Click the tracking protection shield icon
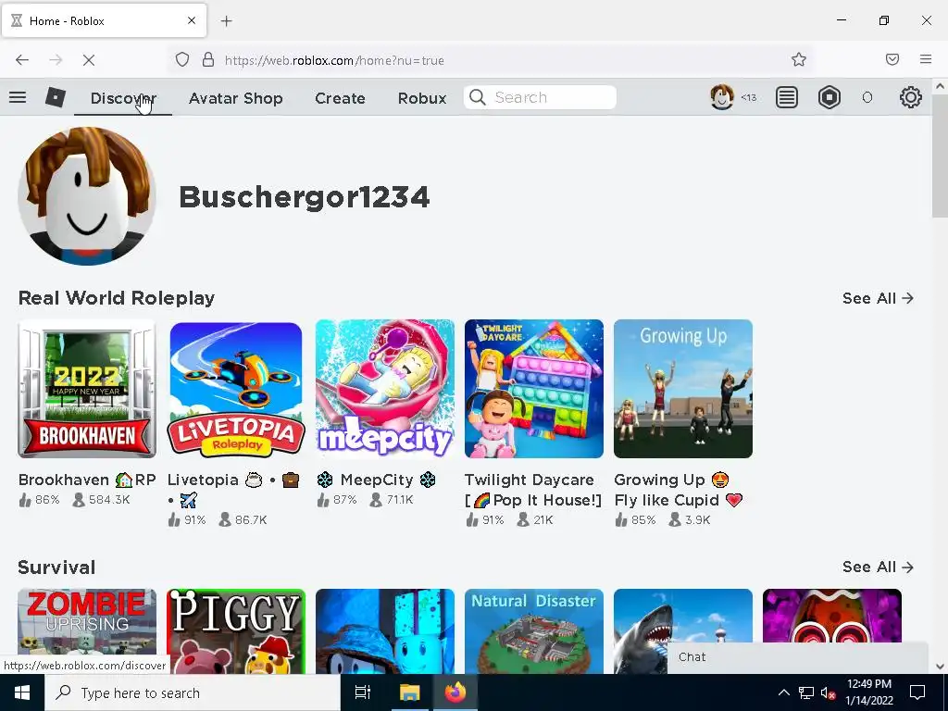 pos(182,60)
